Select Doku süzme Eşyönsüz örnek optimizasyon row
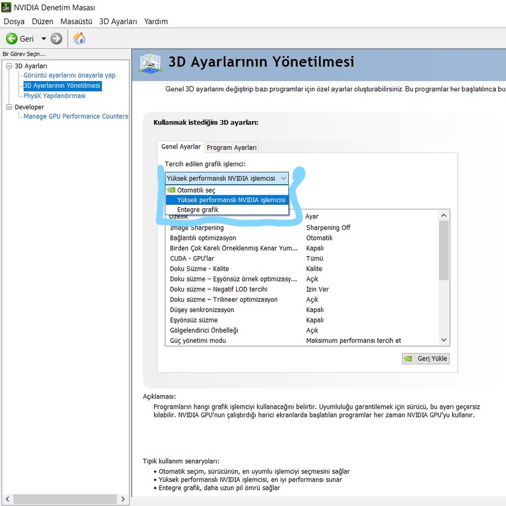This screenshot has width=506, height=506. tap(302, 279)
